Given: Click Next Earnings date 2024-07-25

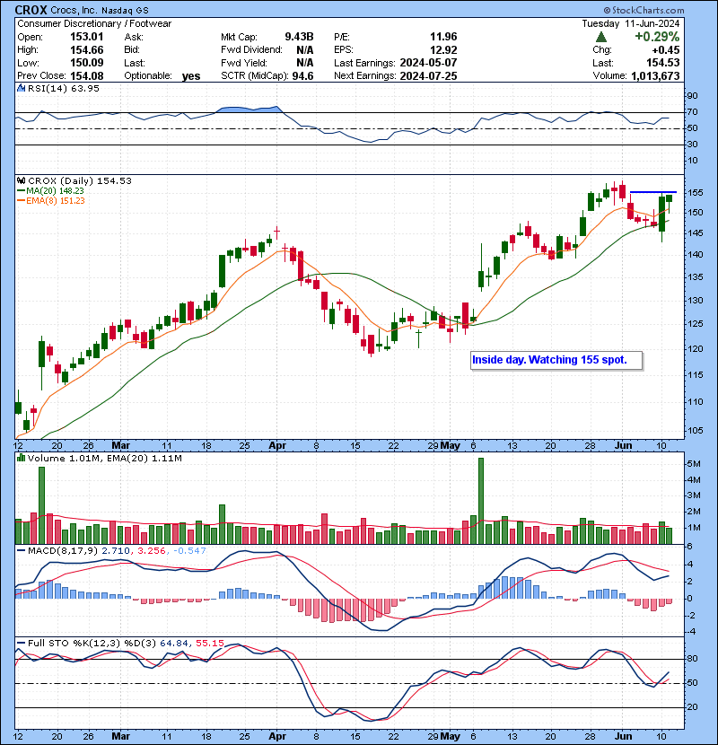Looking at the screenshot, I should 428,75.
